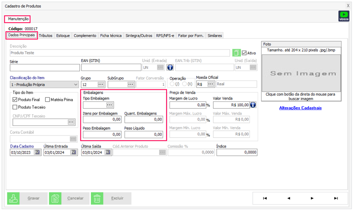This screenshot has height=211, width=354.
Task: Expand the Classificação do Item dropdown
Action: pos(76,84)
